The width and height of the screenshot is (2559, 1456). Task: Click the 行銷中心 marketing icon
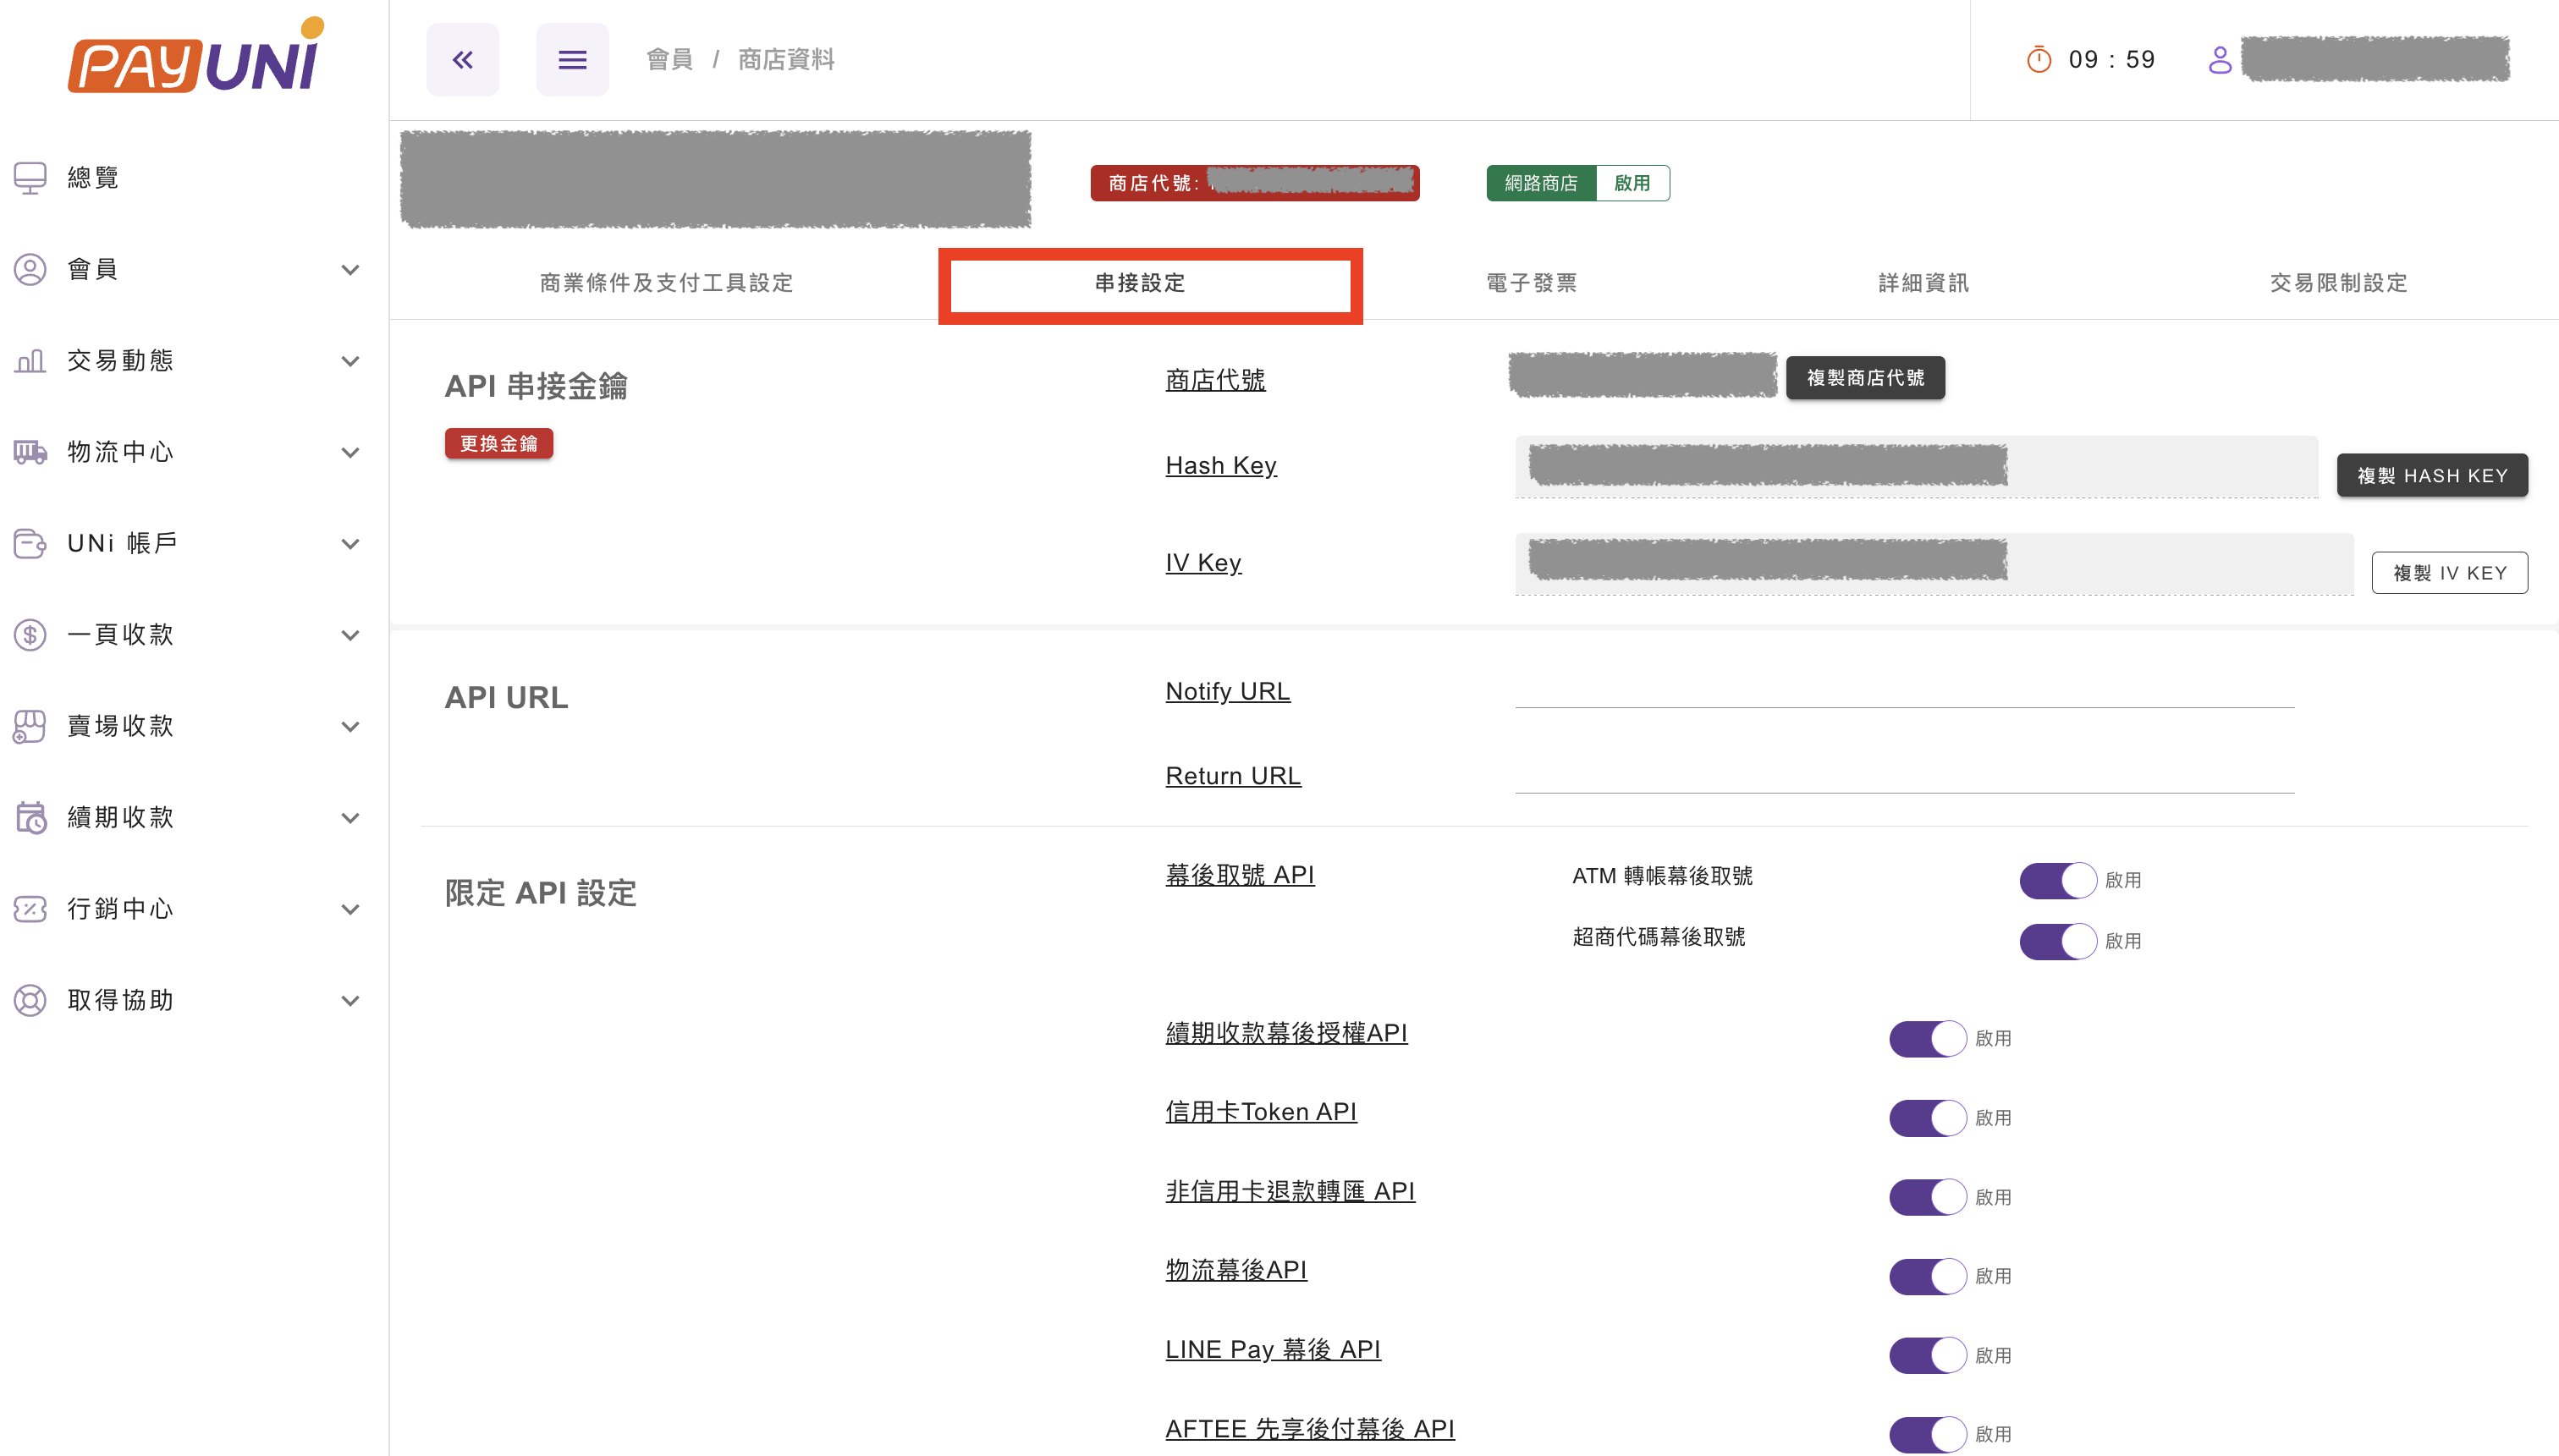click(x=30, y=908)
